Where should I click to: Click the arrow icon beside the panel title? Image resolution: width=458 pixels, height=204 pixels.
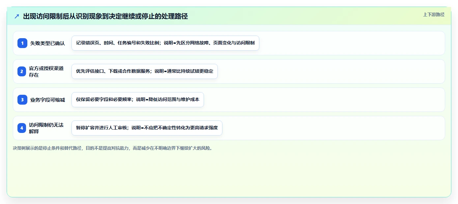(x=17, y=16)
